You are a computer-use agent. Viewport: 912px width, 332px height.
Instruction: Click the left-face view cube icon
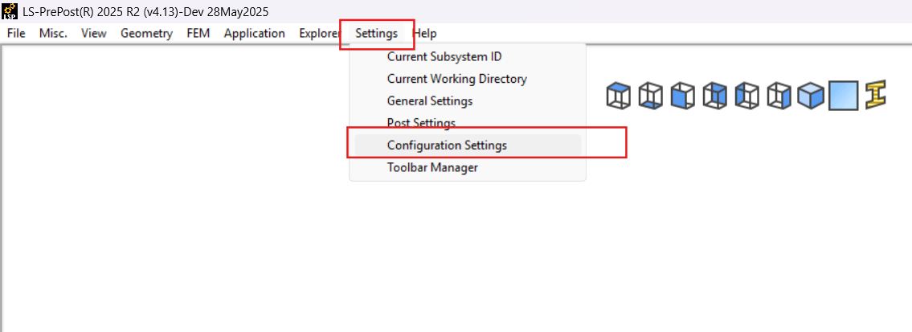(x=747, y=96)
